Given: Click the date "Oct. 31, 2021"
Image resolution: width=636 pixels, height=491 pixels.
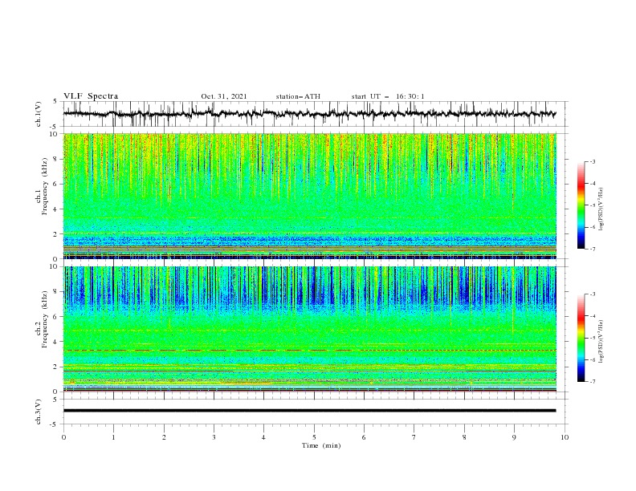Looking at the screenshot, I should pyautogui.click(x=224, y=96).
